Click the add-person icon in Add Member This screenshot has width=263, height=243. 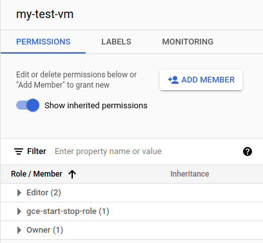tap(173, 80)
